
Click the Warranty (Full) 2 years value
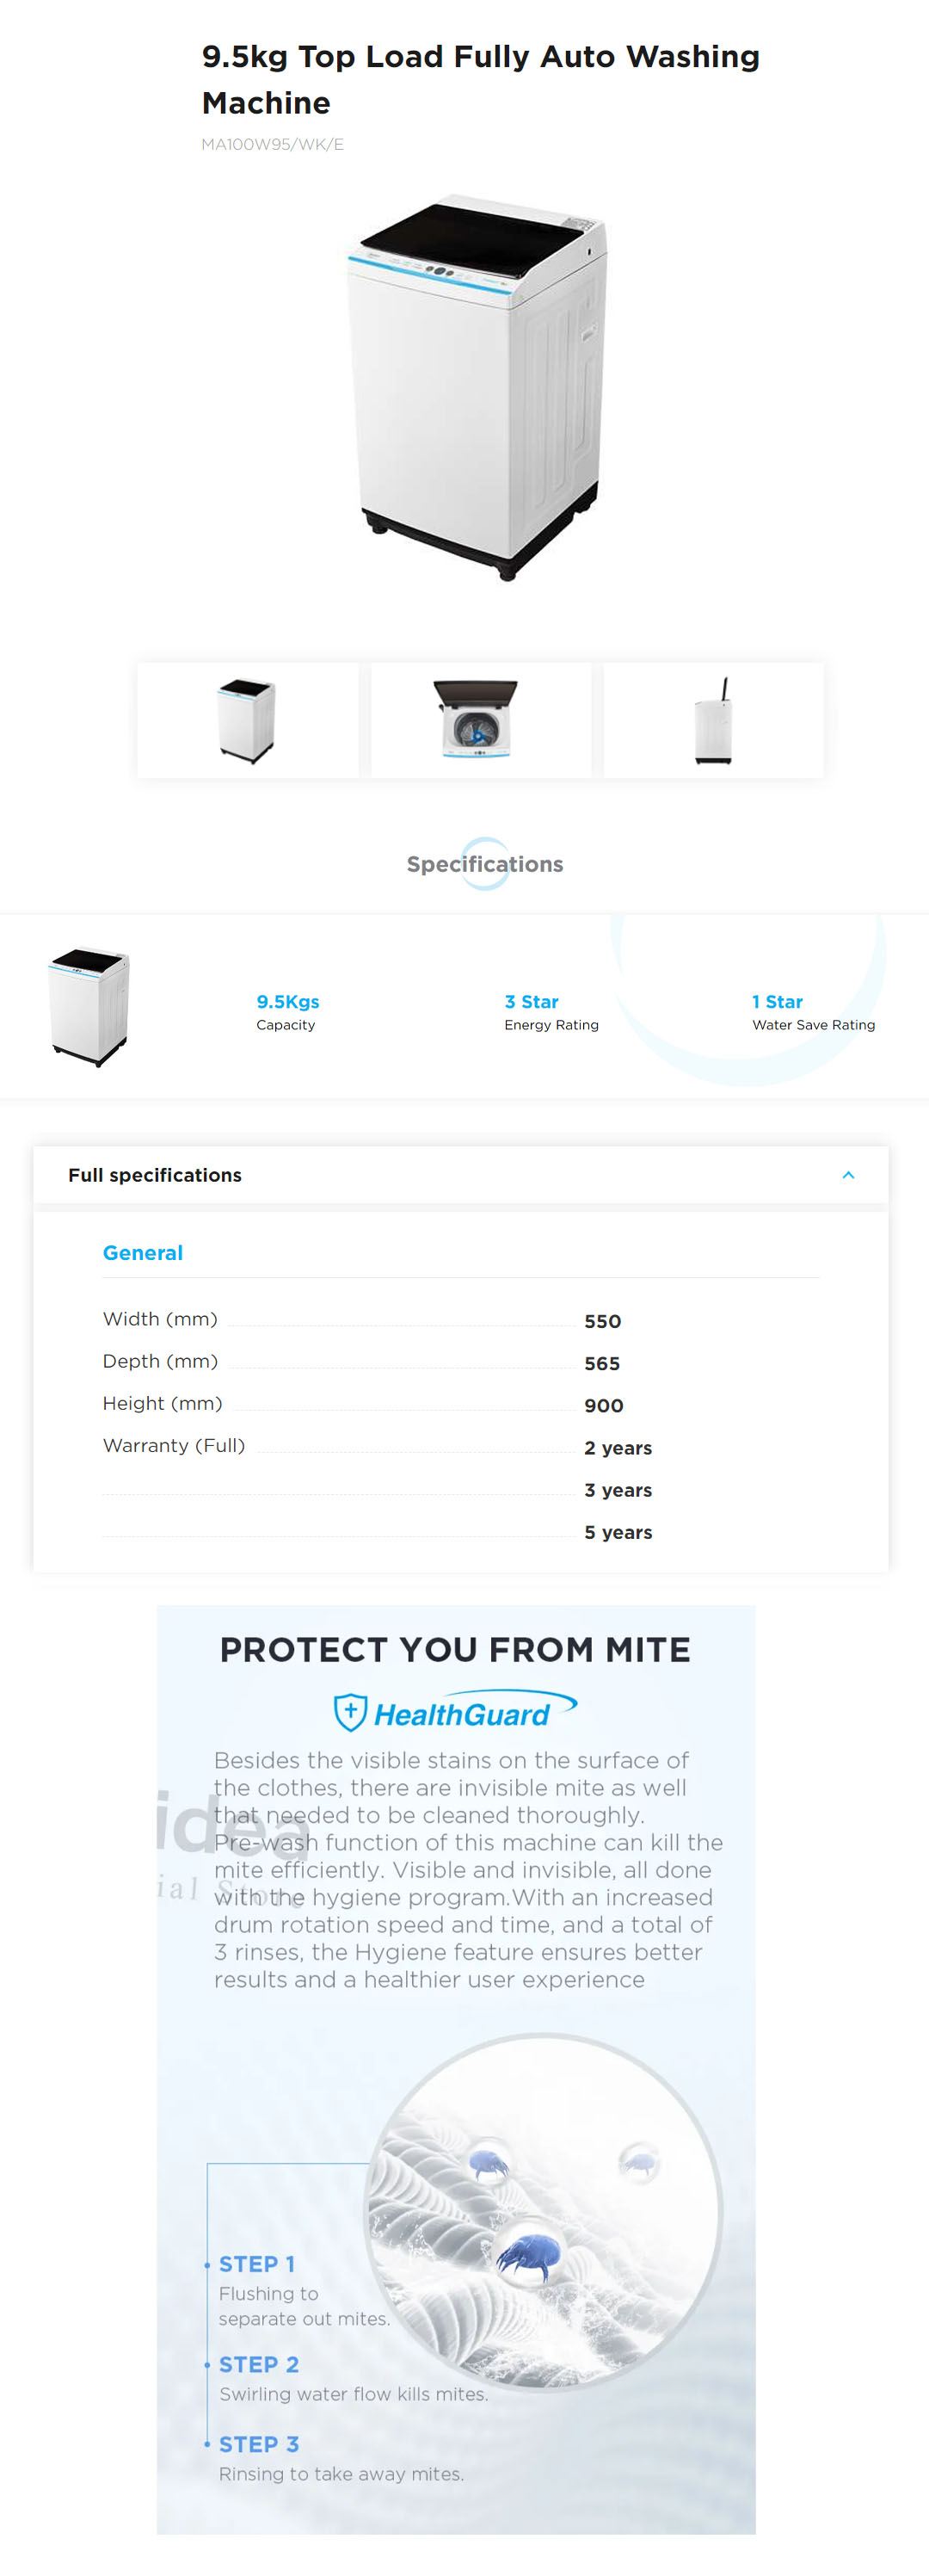(x=618, y=1448)
